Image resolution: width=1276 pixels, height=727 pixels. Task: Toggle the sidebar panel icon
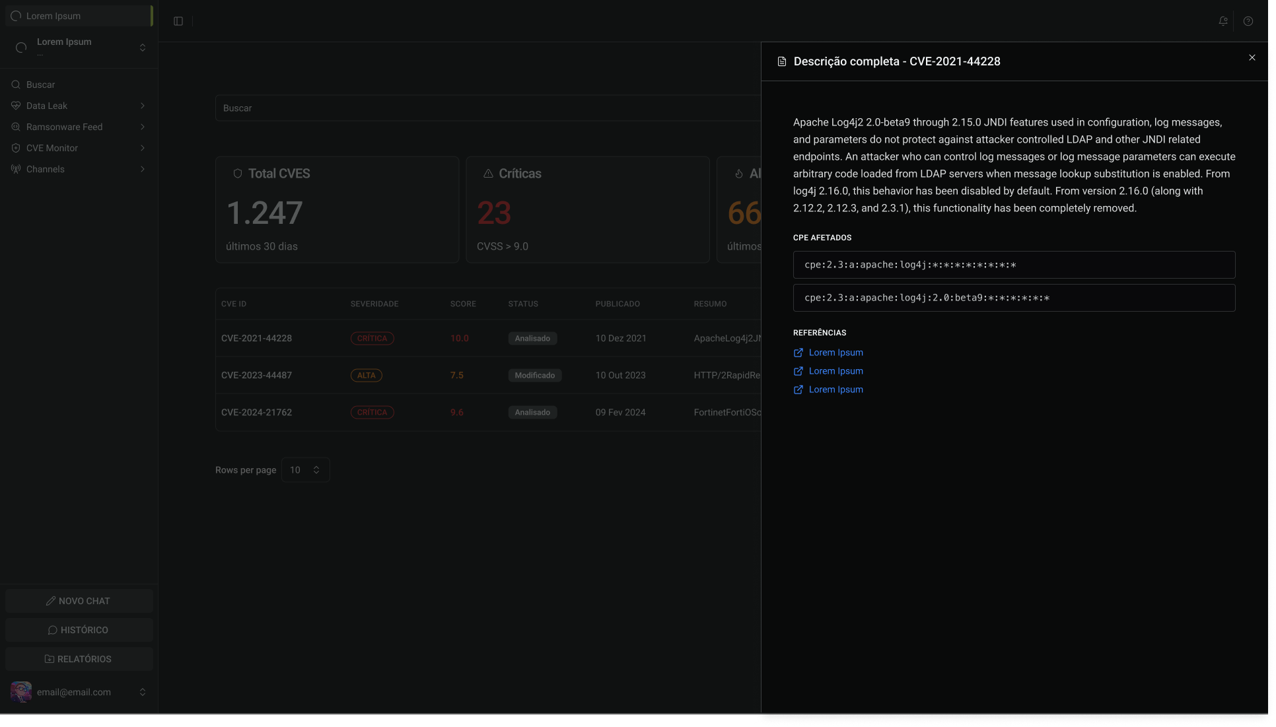coord(178,21)
